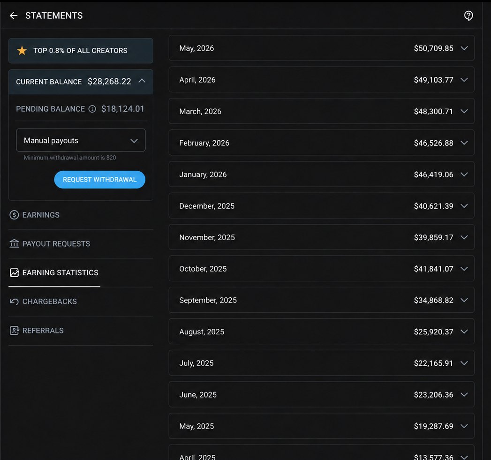Click the $46,526.88 amount

point(434,143)
